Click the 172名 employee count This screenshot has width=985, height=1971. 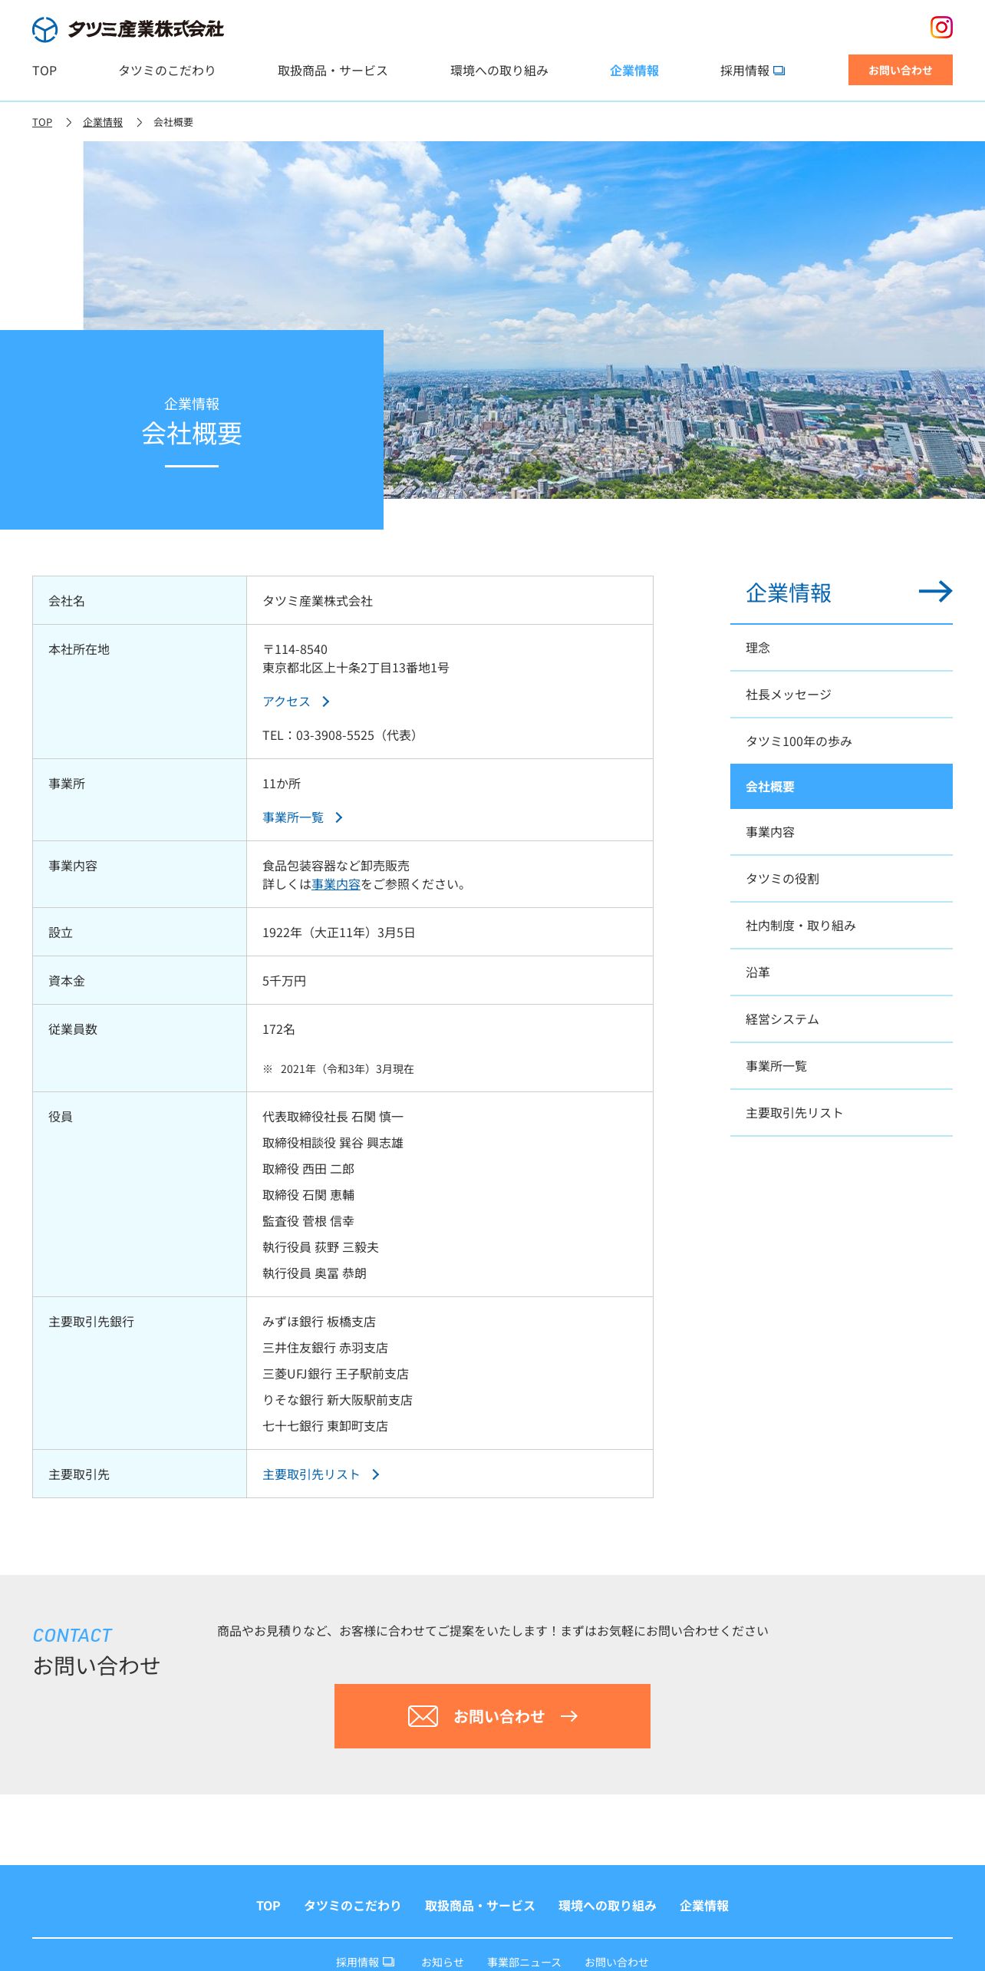pos(278,1029)
